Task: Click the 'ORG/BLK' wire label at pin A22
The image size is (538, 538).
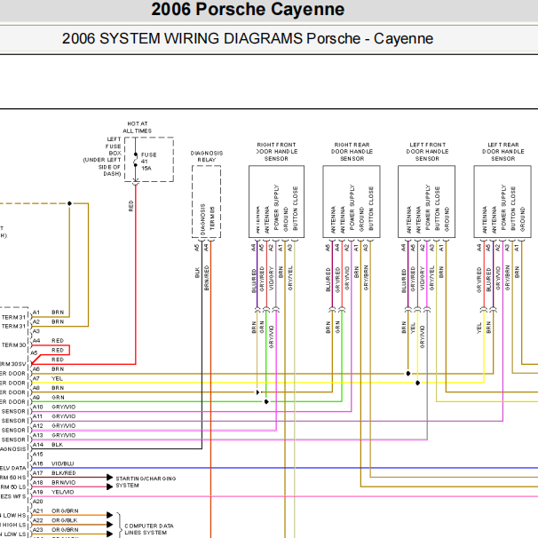Action: 64,520
